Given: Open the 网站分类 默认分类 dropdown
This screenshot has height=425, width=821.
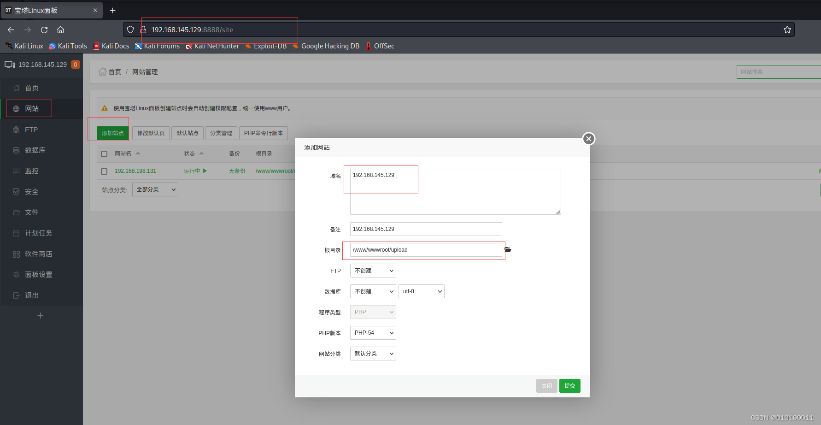Looking at the screenshot, I should [x=373, y=354].
